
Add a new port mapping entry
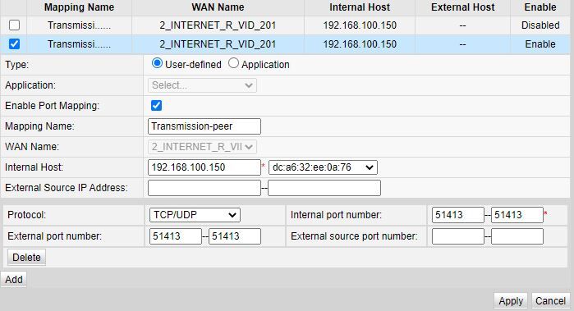click(x=14, y=279)
